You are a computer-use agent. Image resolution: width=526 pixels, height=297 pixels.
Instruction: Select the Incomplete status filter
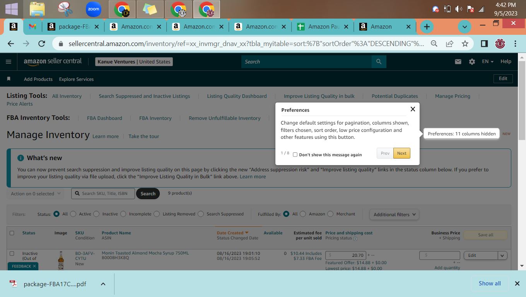[x=123, y=214]
